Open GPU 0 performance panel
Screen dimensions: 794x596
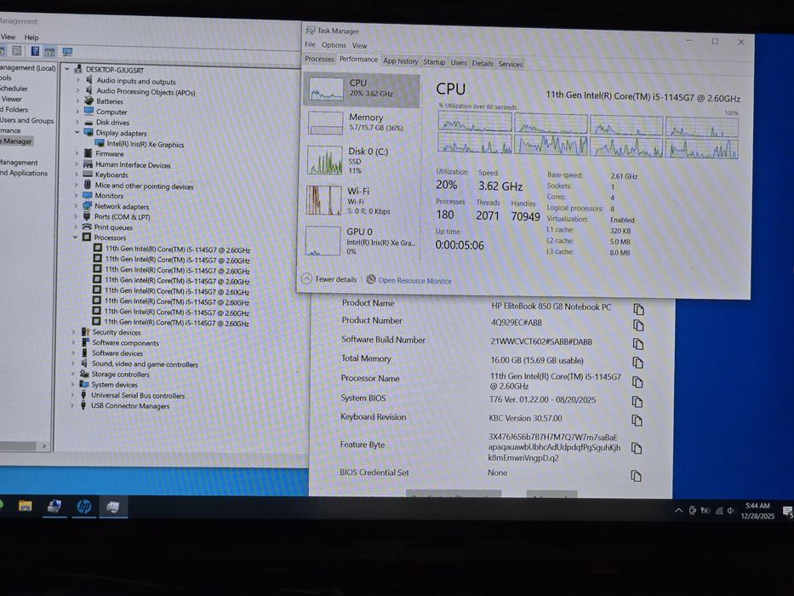362,241
